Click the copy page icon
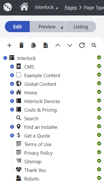Viewport: 104px width, 186px height. coord(34,45)
